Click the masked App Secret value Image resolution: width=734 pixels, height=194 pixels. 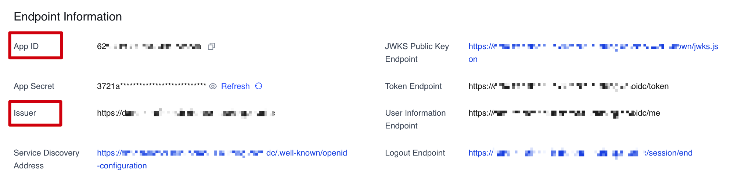(151, 86)
